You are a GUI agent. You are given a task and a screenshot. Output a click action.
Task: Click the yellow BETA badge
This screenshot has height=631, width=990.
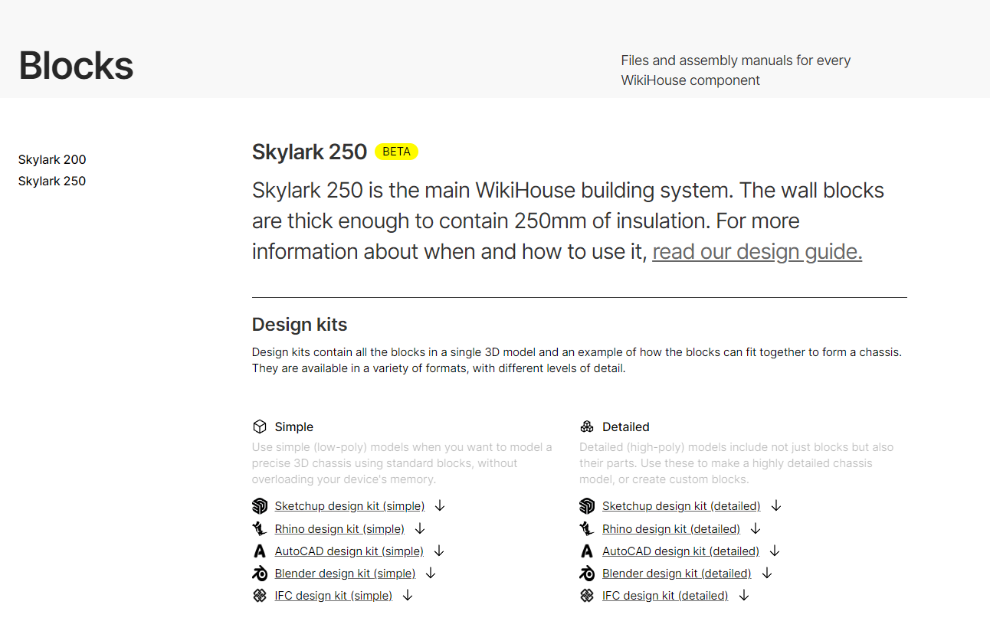click(396, 152)
